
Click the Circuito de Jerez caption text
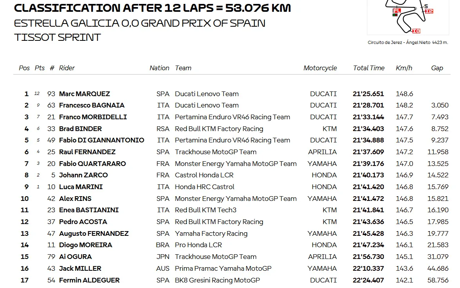(x=407, y=42)
